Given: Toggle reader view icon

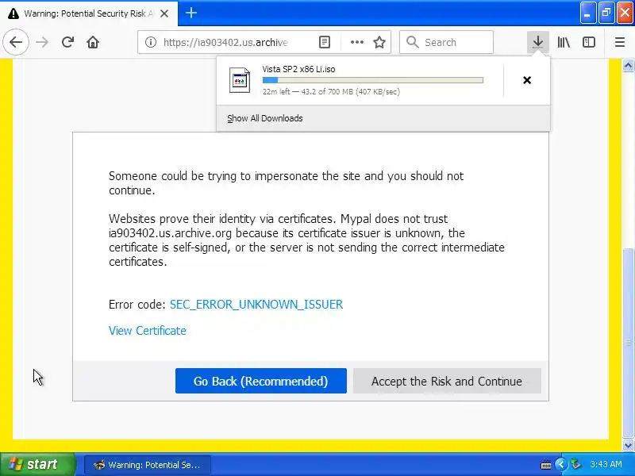Looking at the screenshot, I should [325, 42].
